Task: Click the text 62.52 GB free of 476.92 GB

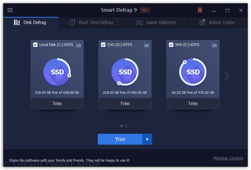Action: [193, 92]
